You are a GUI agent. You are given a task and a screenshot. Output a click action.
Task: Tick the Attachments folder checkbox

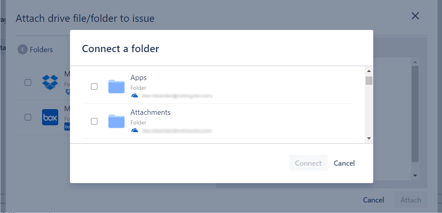point(94,121)
